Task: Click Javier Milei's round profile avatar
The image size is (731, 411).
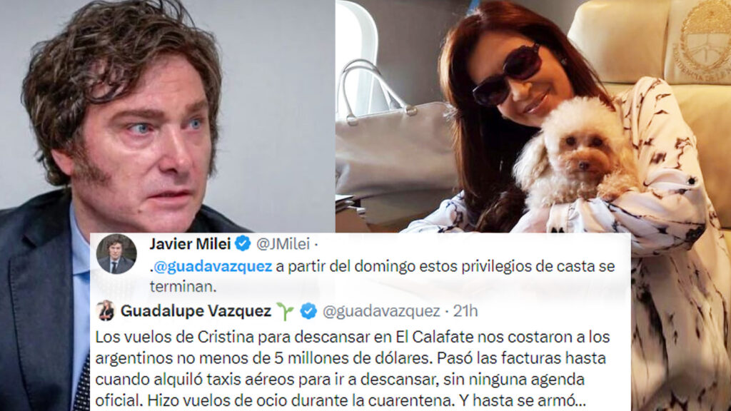Action: point(116,254)
